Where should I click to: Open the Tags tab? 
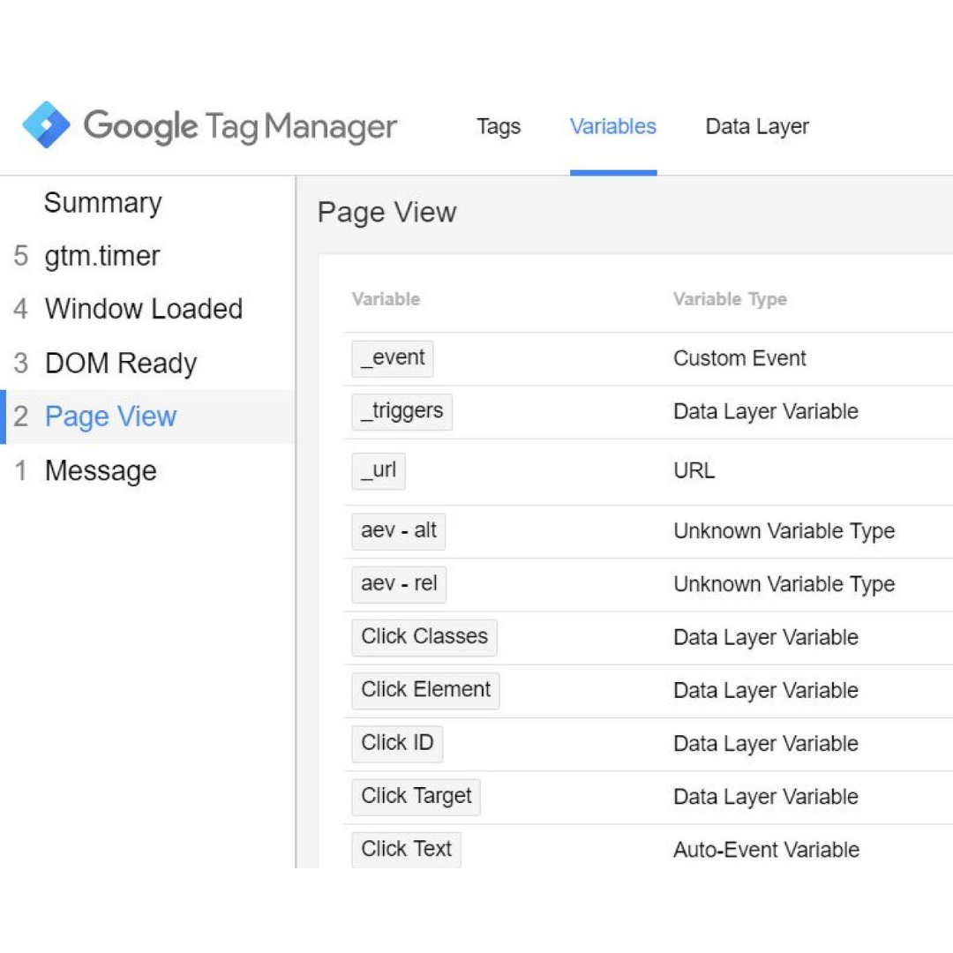point(499,126)
